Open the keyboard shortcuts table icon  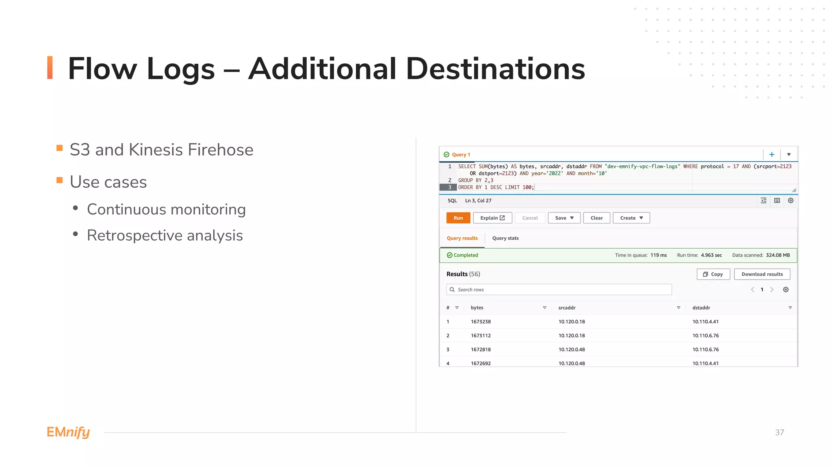777,200
